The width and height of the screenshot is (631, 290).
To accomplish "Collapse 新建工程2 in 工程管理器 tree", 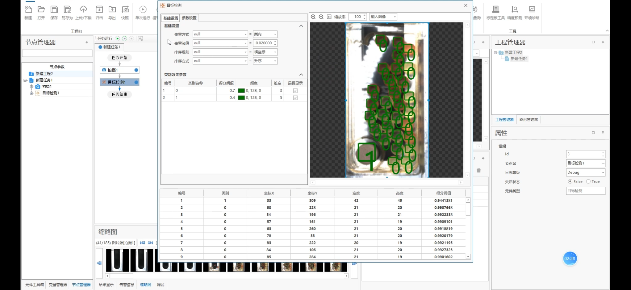I will pos(495,53).
